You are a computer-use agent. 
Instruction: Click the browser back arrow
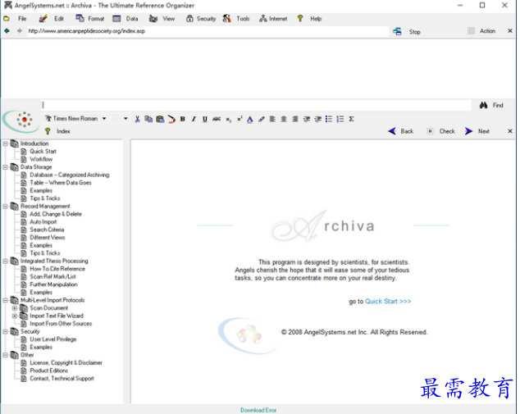(x=7, y=31)
